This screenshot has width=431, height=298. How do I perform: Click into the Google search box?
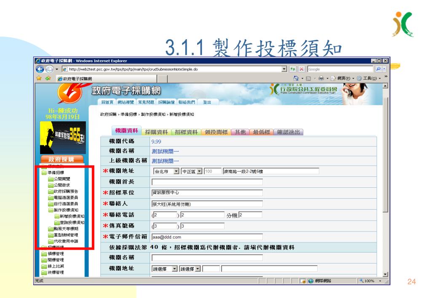pyautogui.click(x=340, y=69)
